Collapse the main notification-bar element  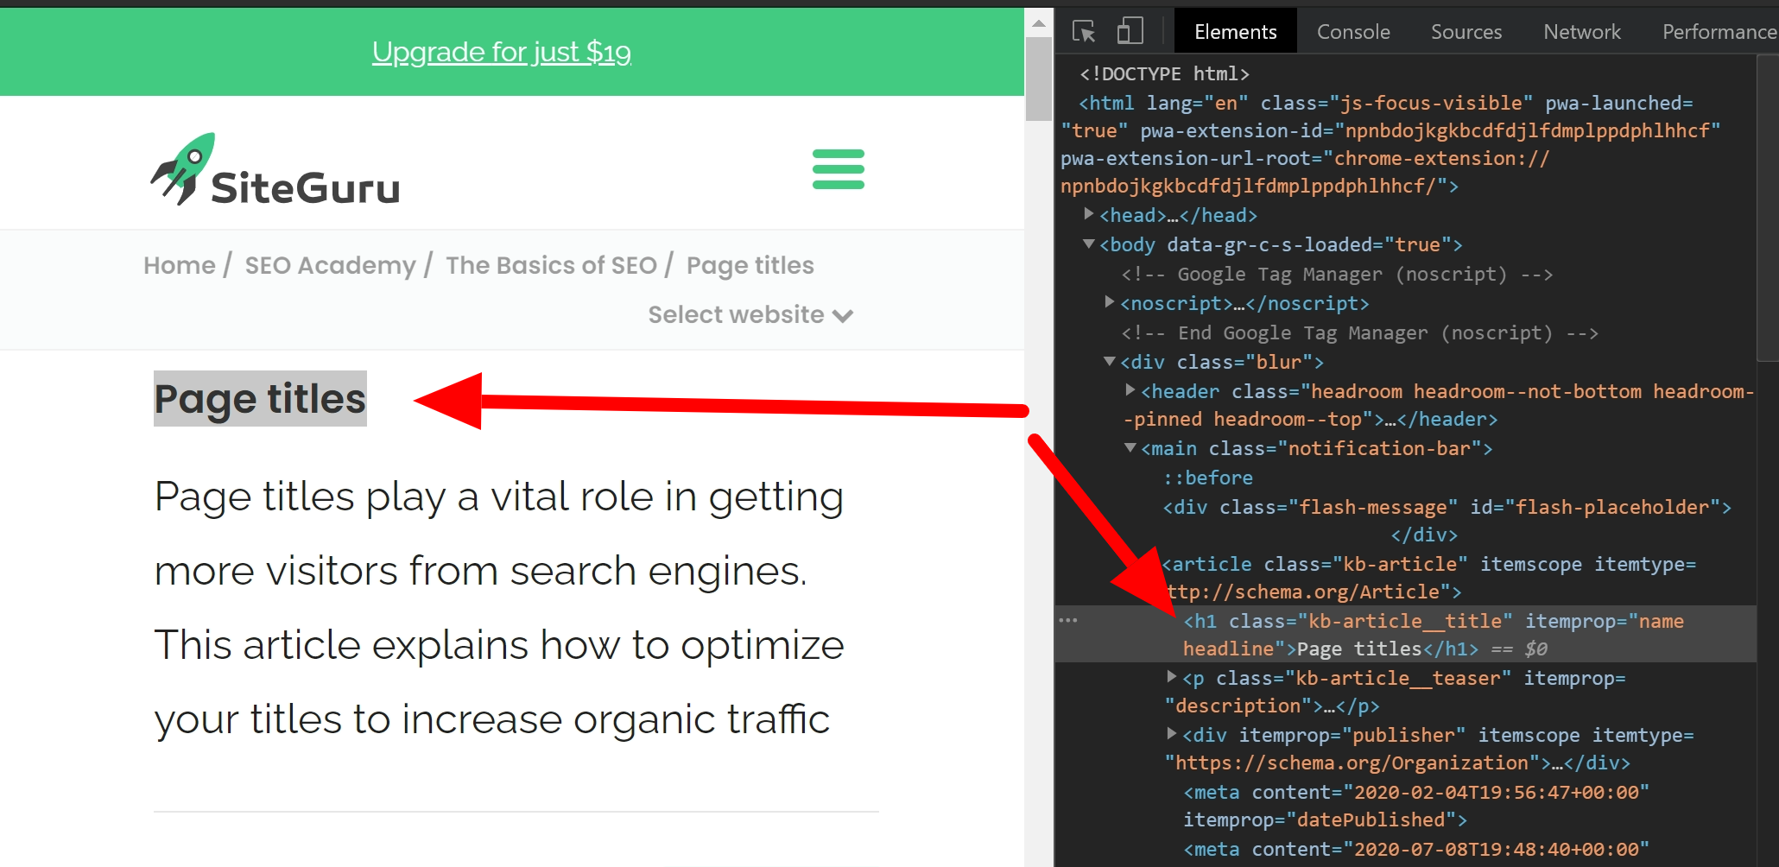click(1130, 447)
